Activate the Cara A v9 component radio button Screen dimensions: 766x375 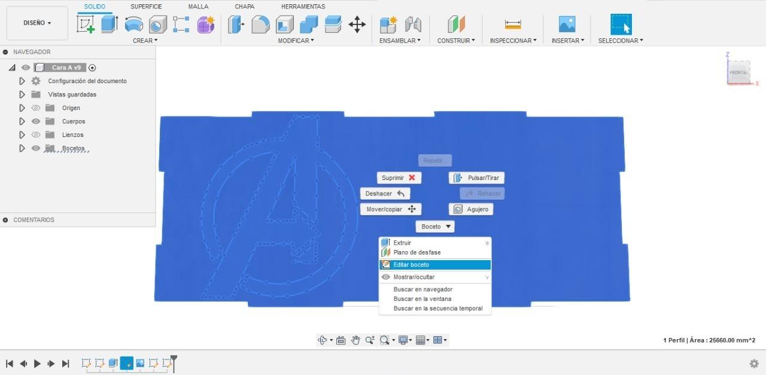point(92,68)
